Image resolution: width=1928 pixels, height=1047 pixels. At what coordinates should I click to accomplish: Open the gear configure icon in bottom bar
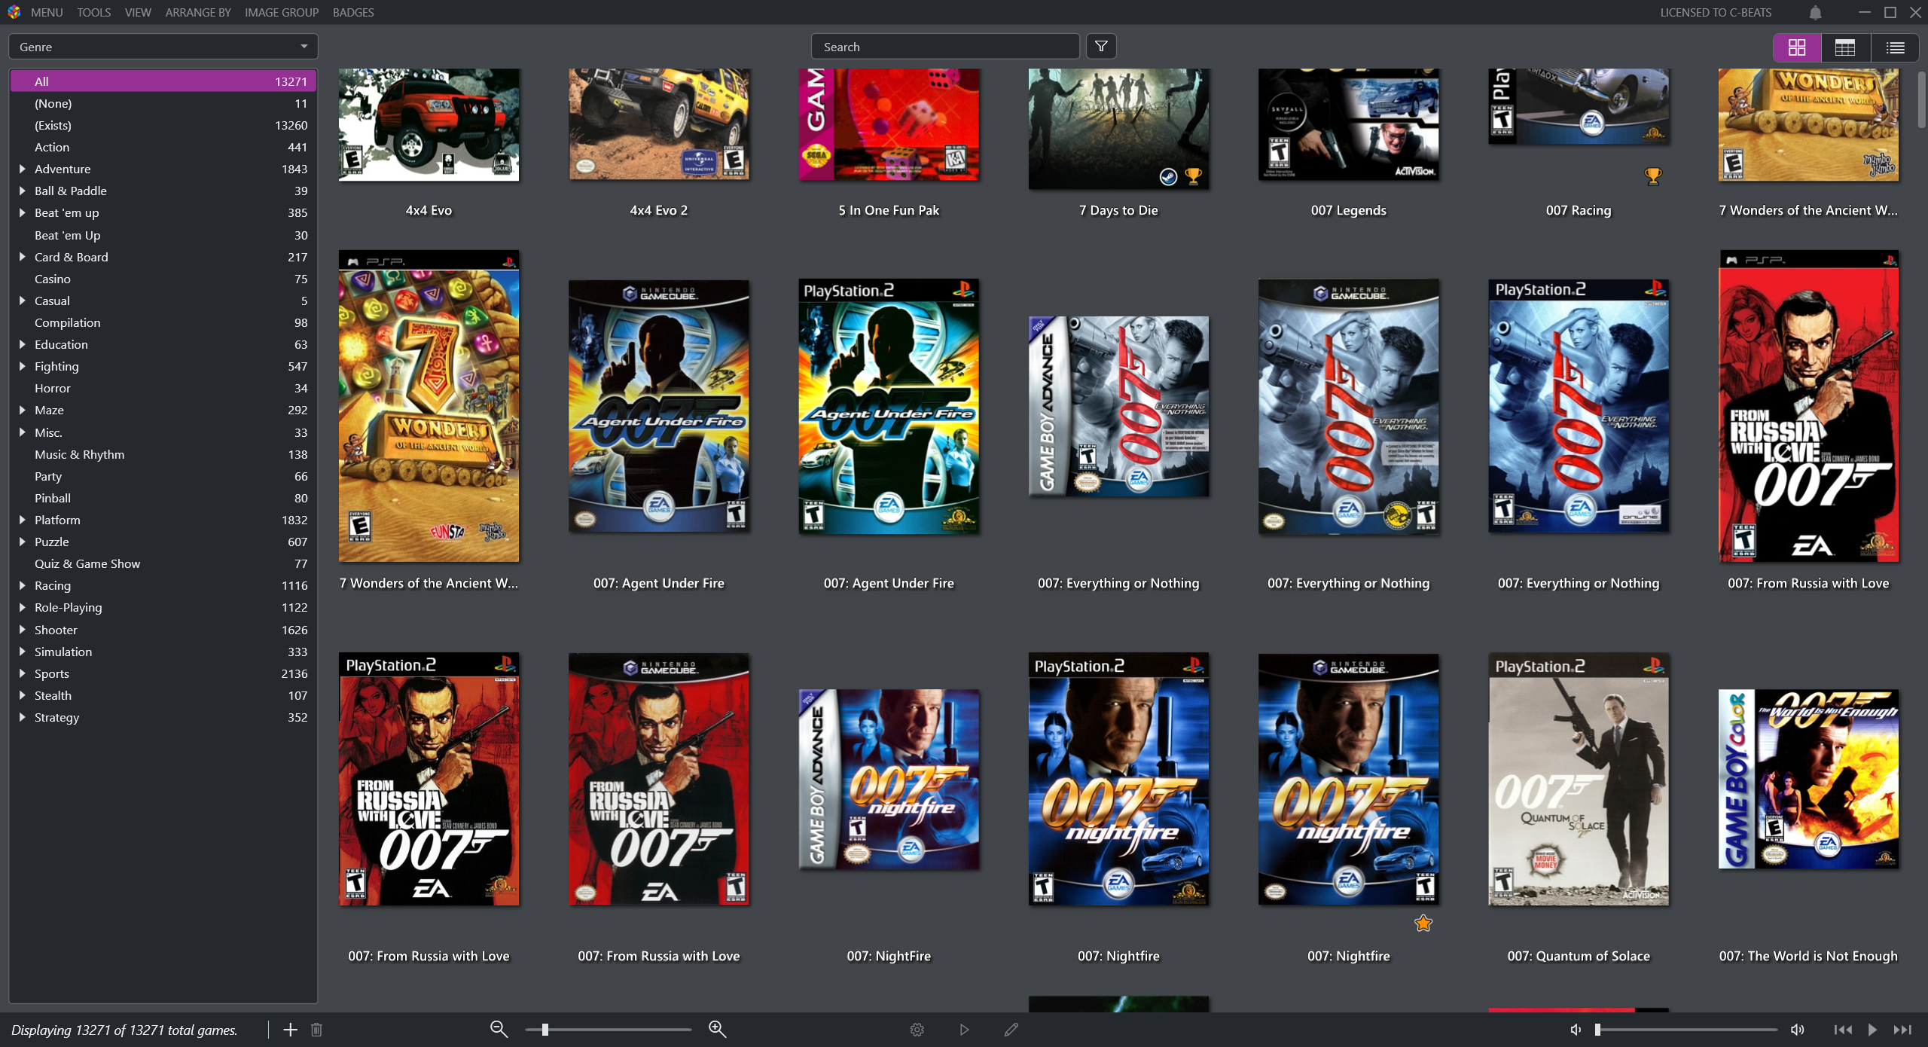coord(917,1030)
